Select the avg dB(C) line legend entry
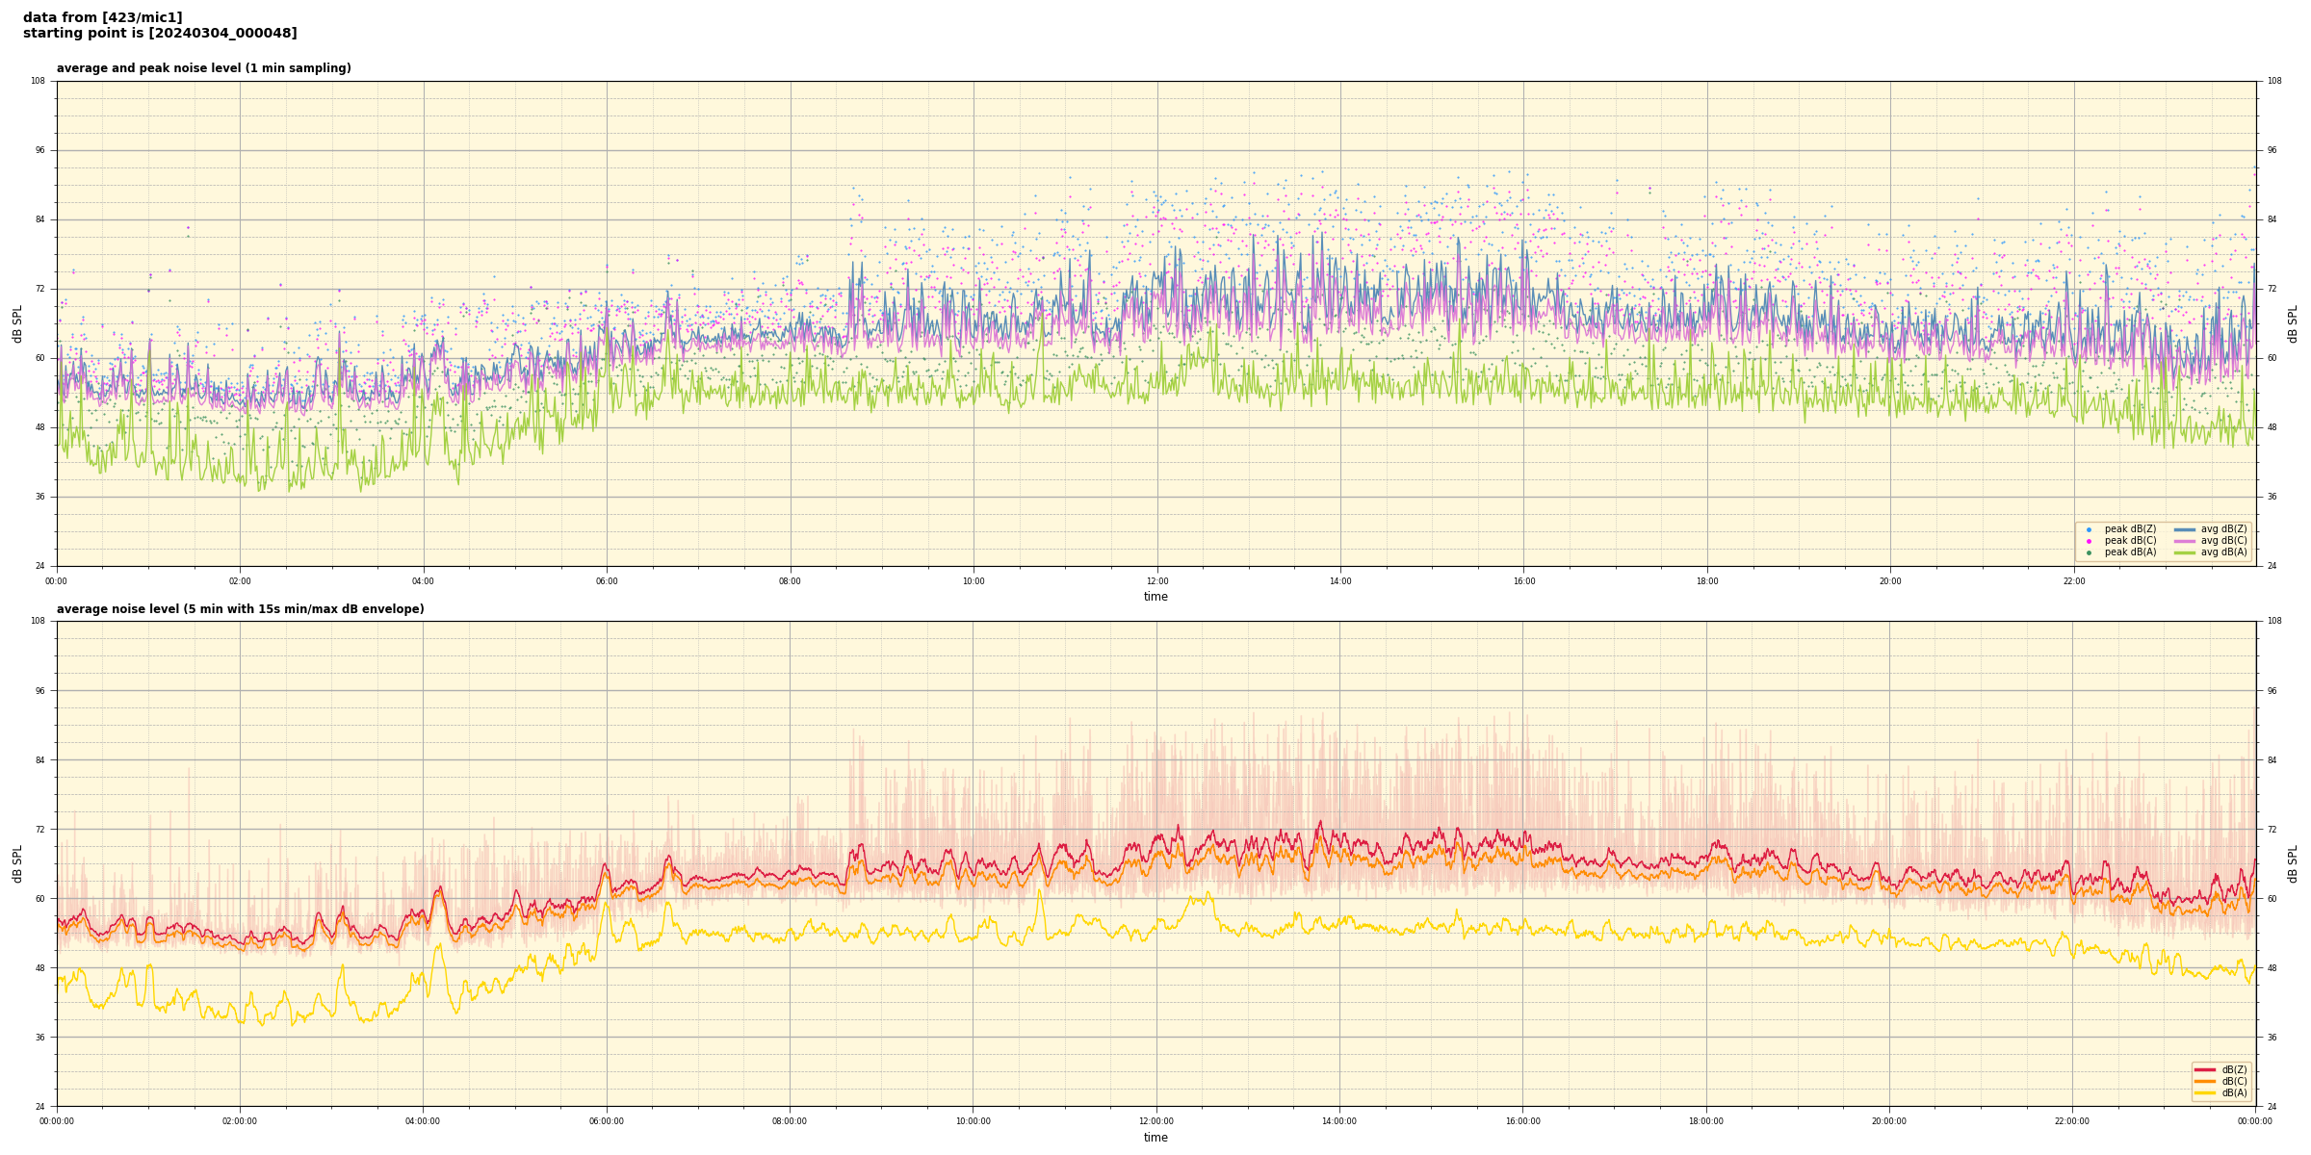Image resolution: width=2311 pixels, height=1155 pixels. 2185,541
